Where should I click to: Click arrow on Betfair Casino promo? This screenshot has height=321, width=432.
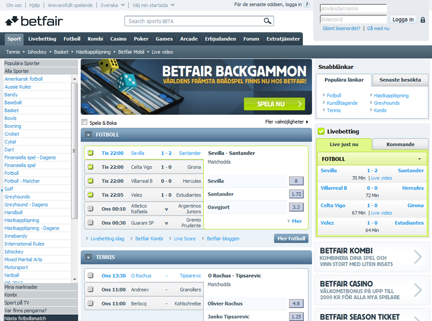pyautogui.click(x=418, y=290)
